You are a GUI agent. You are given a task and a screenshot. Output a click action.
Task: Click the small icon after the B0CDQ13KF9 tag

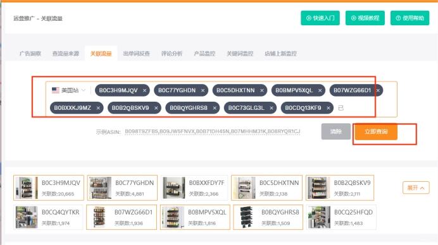click(x=341, y=108)
